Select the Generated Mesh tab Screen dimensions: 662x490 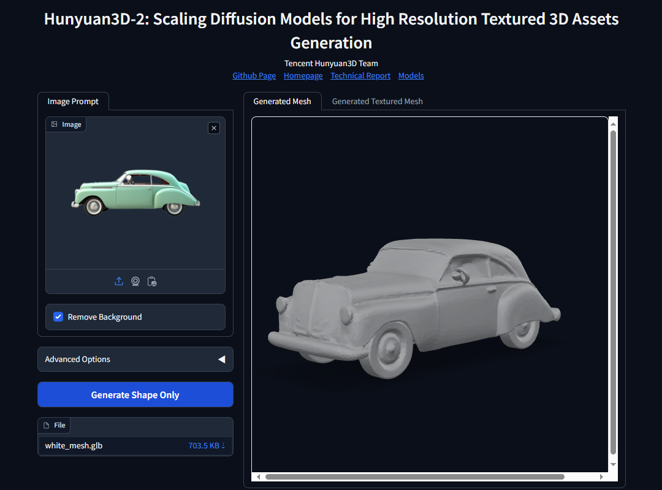(282, 102)
